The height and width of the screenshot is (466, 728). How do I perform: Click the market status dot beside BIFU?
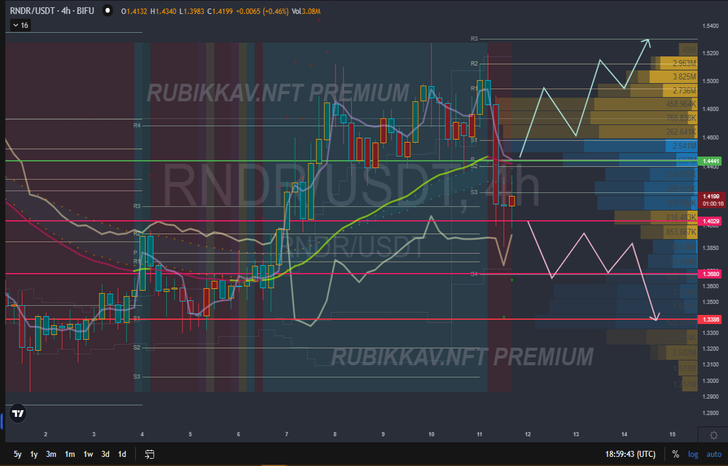pos(107,11)
